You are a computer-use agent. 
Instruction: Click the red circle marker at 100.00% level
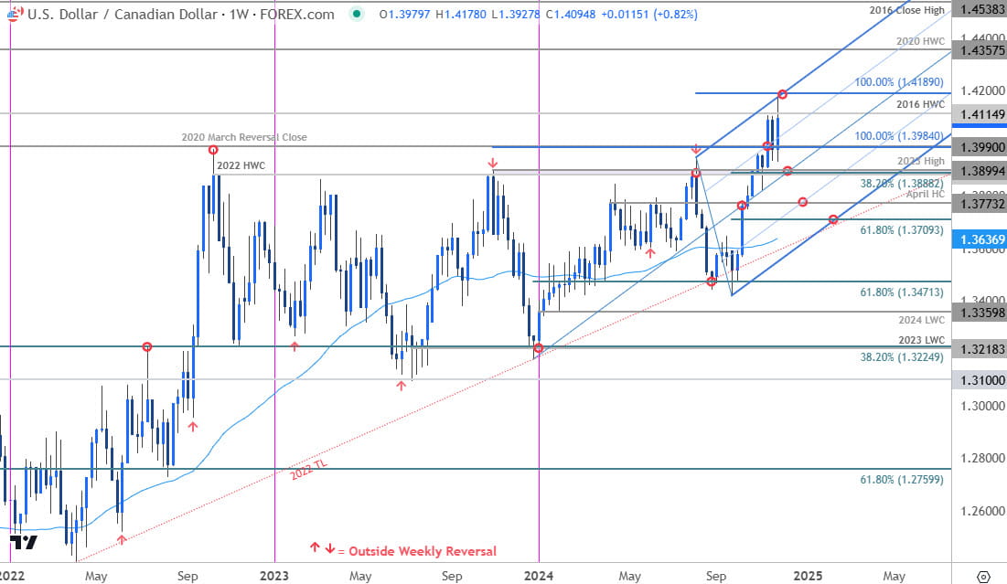click(782, 93)
